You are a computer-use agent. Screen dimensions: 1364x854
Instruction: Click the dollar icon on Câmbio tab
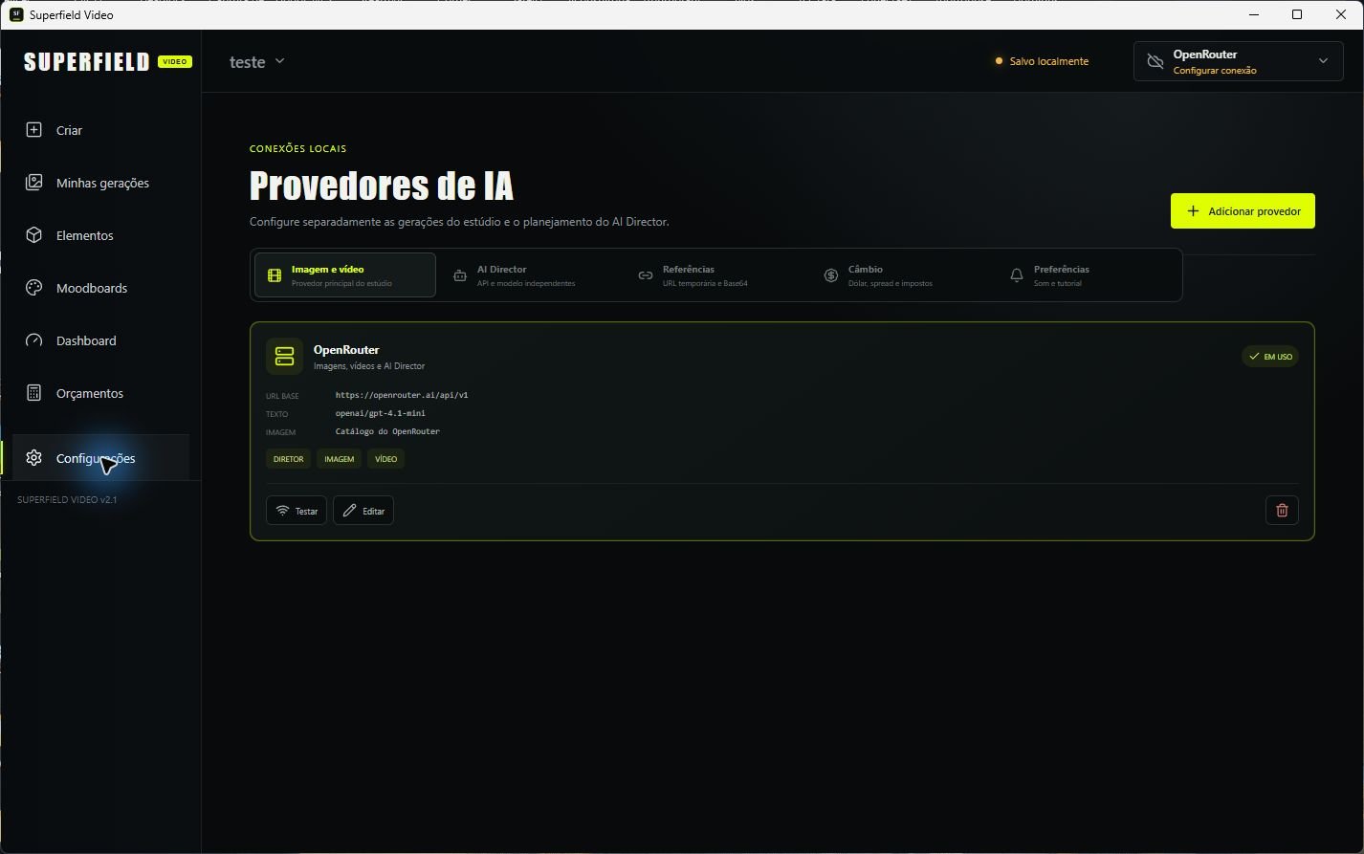click(831, 275)
